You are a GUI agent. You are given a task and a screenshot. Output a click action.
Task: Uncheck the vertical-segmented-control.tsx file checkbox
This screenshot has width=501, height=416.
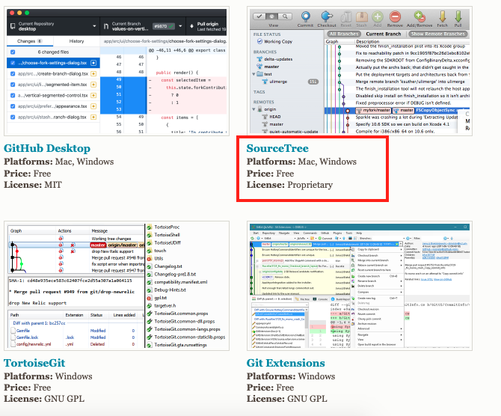[13, 96]
